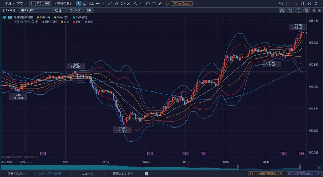Choose the parallel channel line tool
Screen dimensions: 323x177
116,3
